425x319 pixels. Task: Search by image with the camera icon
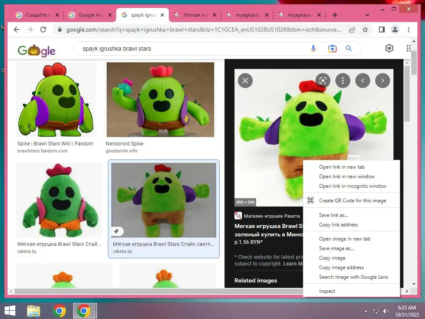(332, 49)
